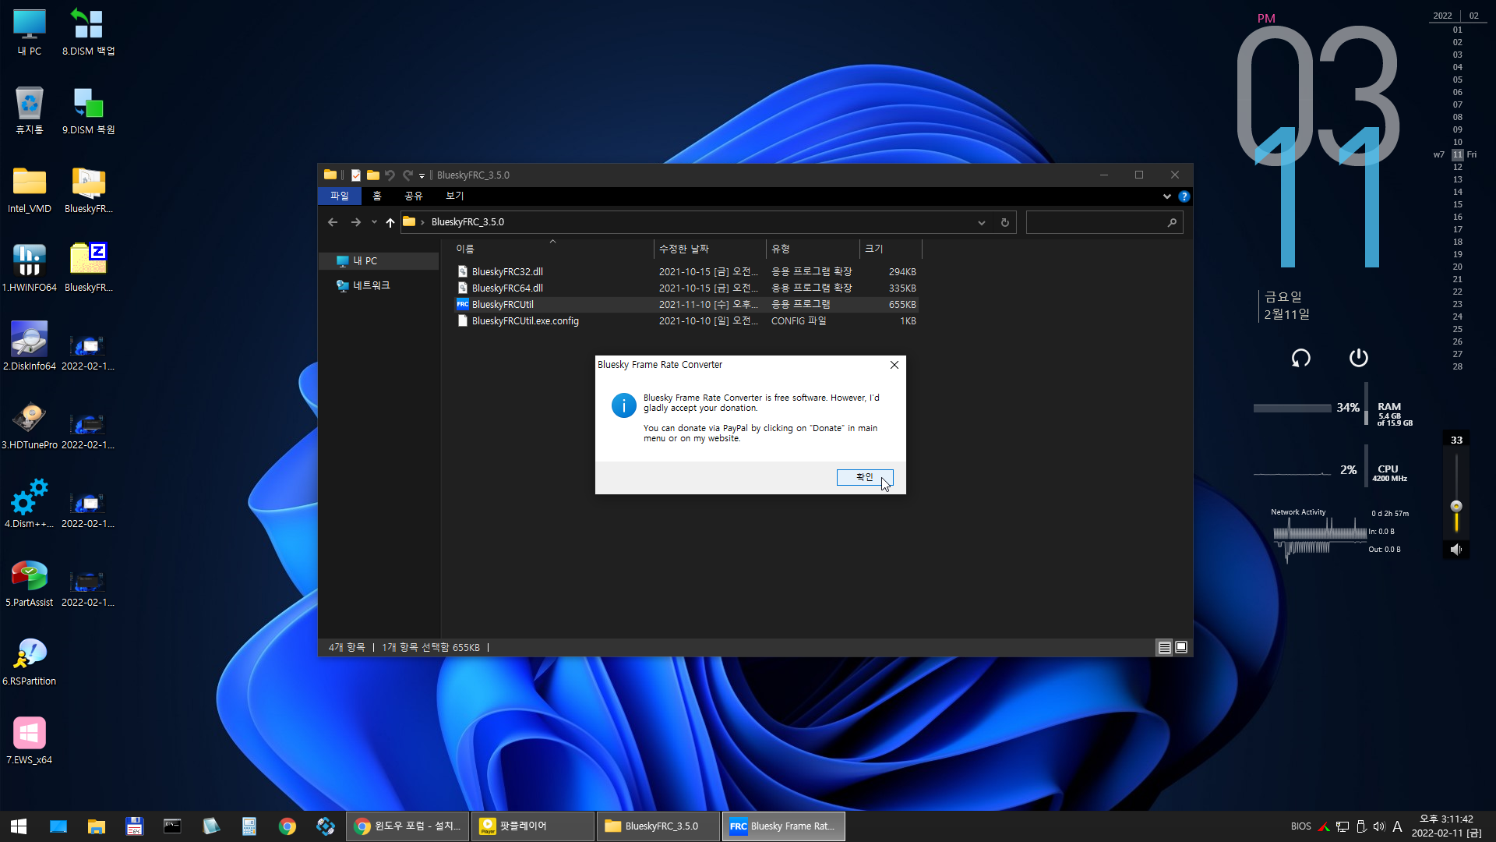Click the BlueskyFRC_3.5.0 address bar path
Image resolution: width=1496 pixels, height=842 pixels.
click(x=467, y=222)
